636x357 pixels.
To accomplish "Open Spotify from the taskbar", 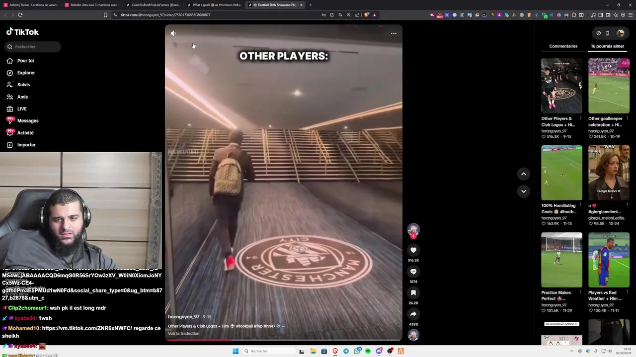I will (x=368, y=351).
